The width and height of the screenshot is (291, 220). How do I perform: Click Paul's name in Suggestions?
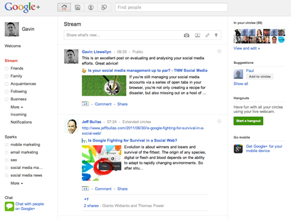[250, 71]
